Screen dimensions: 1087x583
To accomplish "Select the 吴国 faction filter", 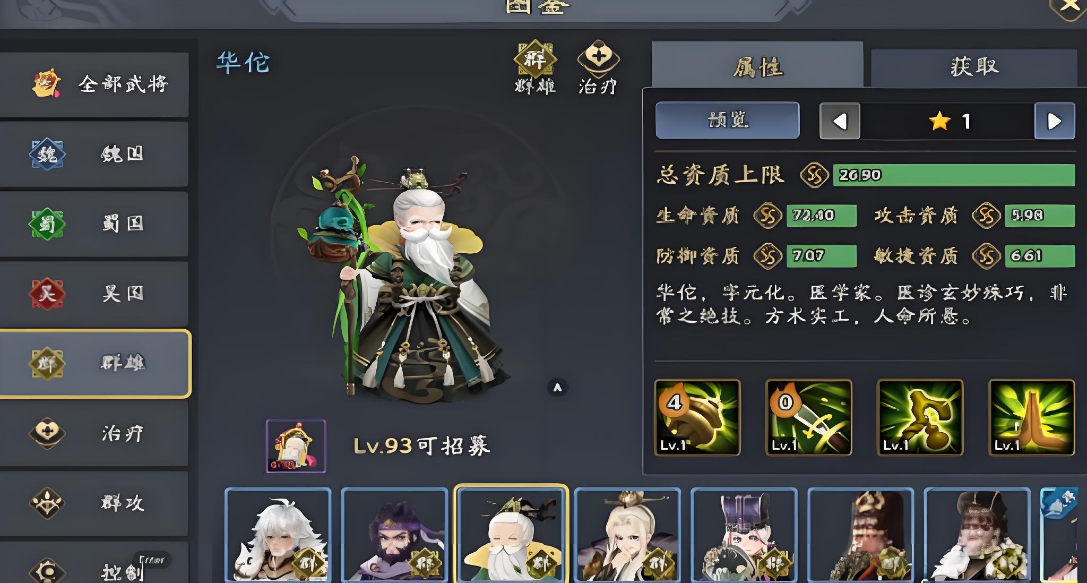I will [x=93, y=293].
